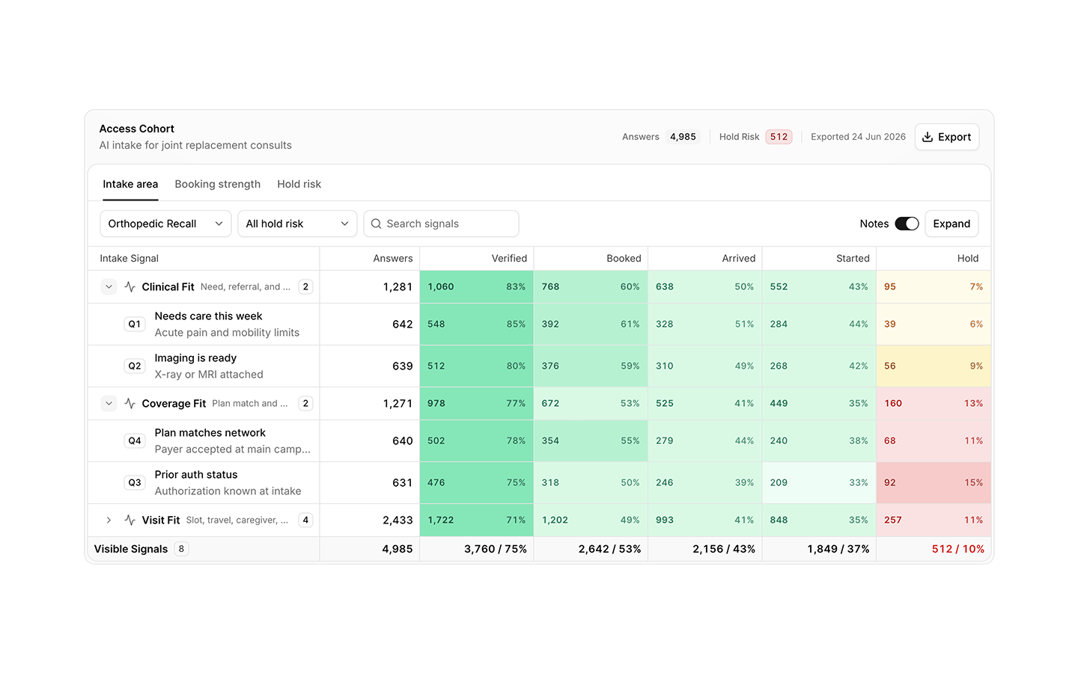Expand the Visit Fit group

[x=109, y=520]
